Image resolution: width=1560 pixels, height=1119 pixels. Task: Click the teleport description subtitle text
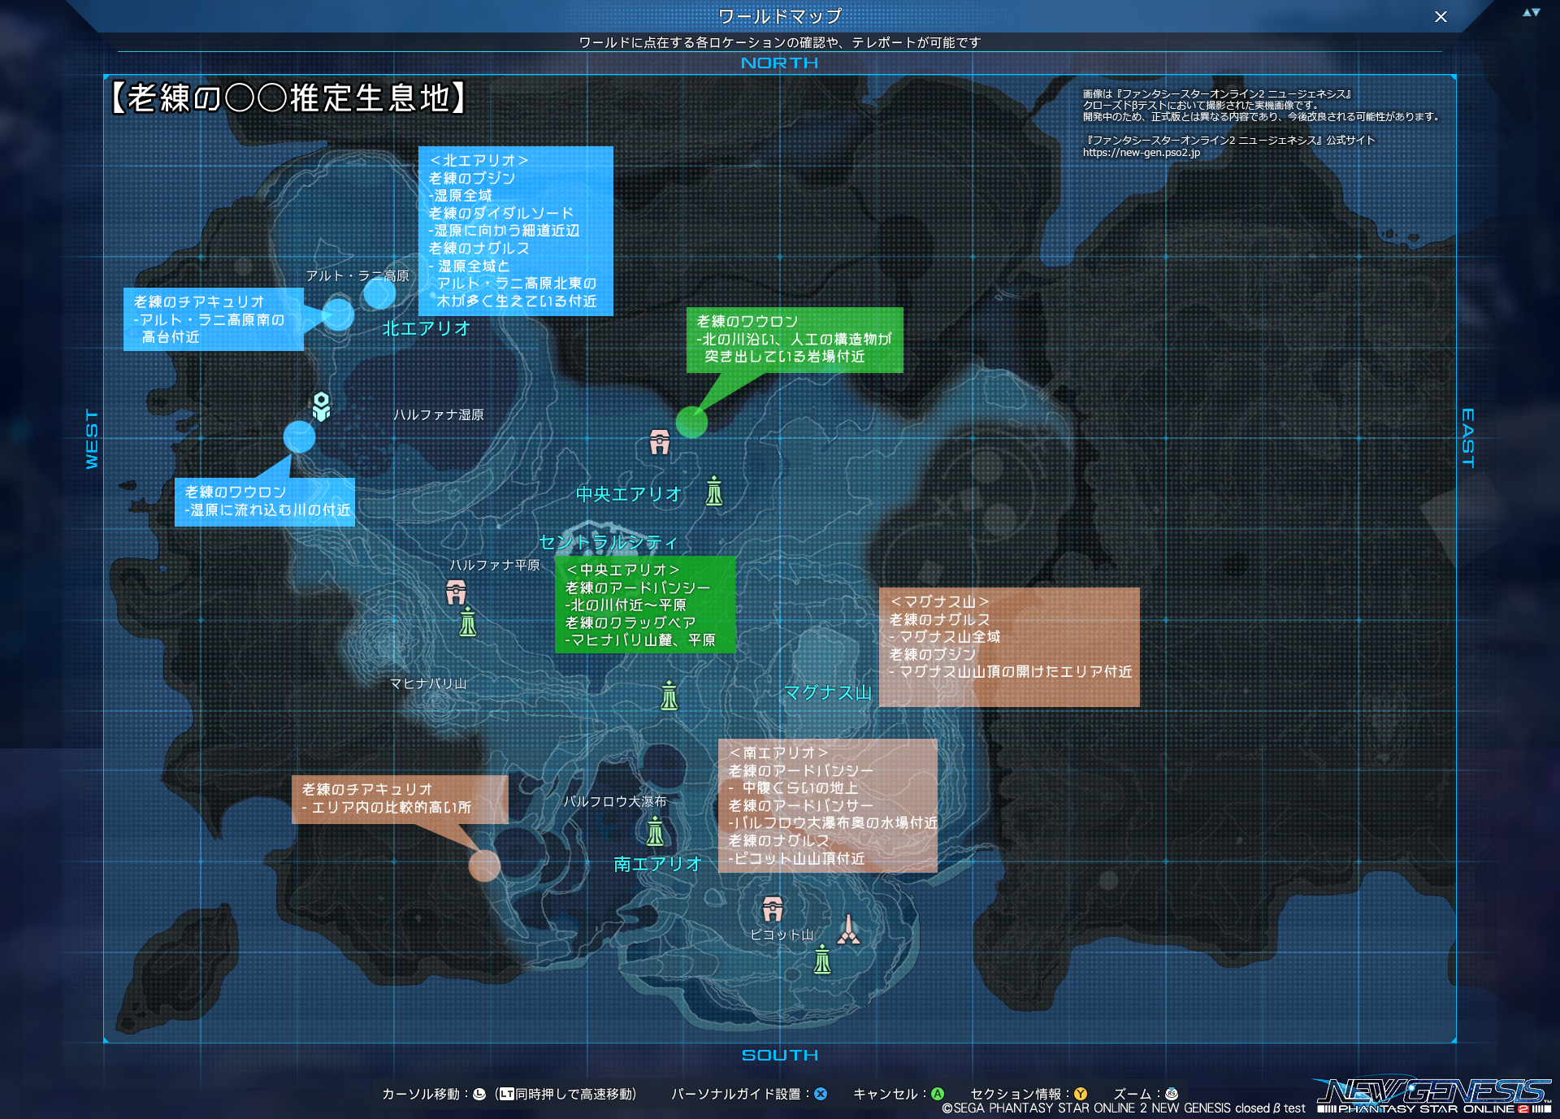(780, 42)
